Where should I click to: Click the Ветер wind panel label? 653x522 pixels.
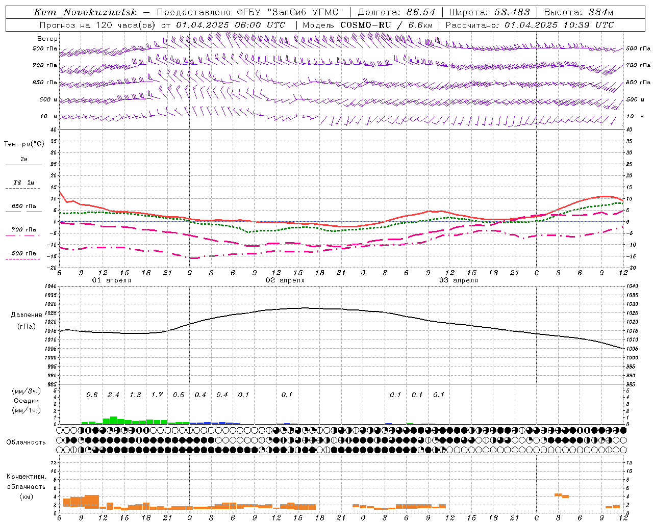click(47, 39)
